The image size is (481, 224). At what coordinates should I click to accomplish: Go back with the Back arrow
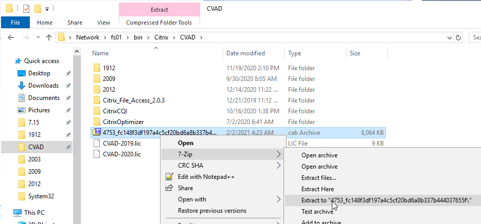pyautogui.click(x=11, y=37)
